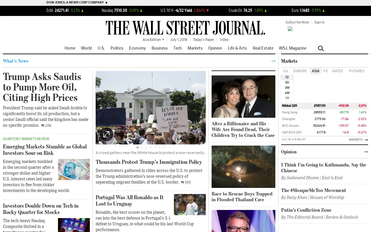
Task: Open the Tech section
Action: coord(177,48)
